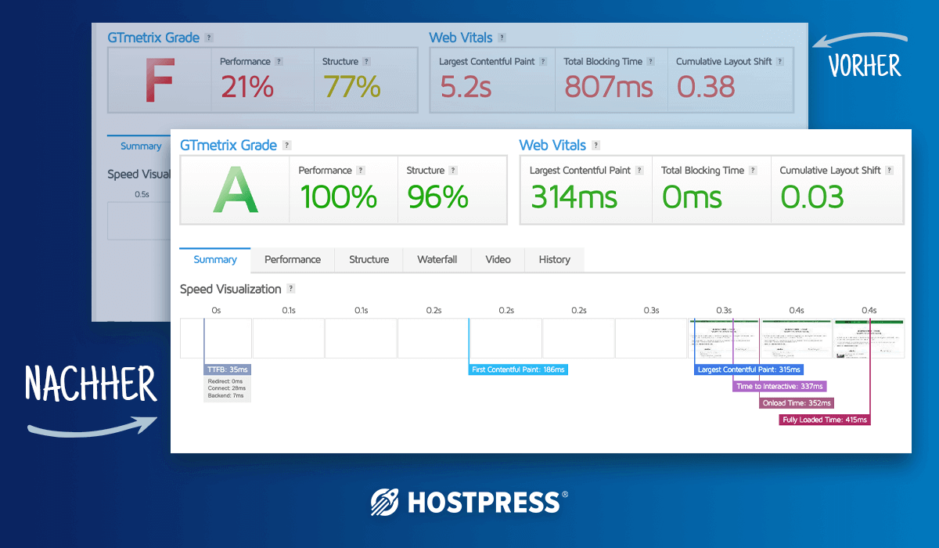The width and height of the screenshot is (939, 548).
Task: Click help icon beside Total Blocking Time 0ms
Action: coord(753,171)
